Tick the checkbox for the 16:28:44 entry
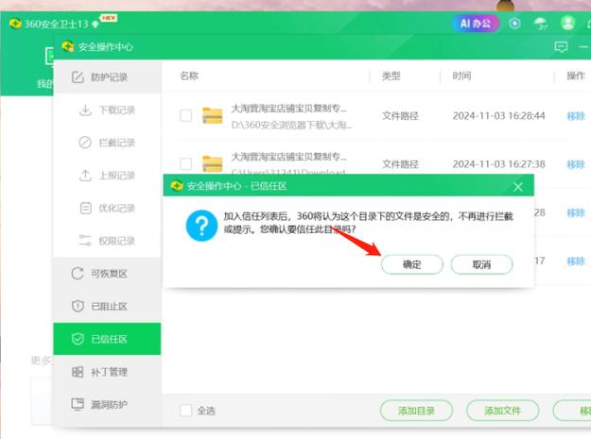 [186, 115]
